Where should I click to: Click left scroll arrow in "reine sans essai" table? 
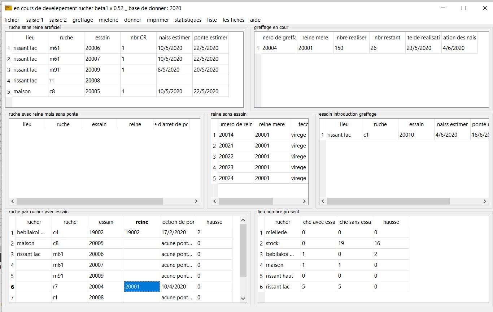click(215, 201)
